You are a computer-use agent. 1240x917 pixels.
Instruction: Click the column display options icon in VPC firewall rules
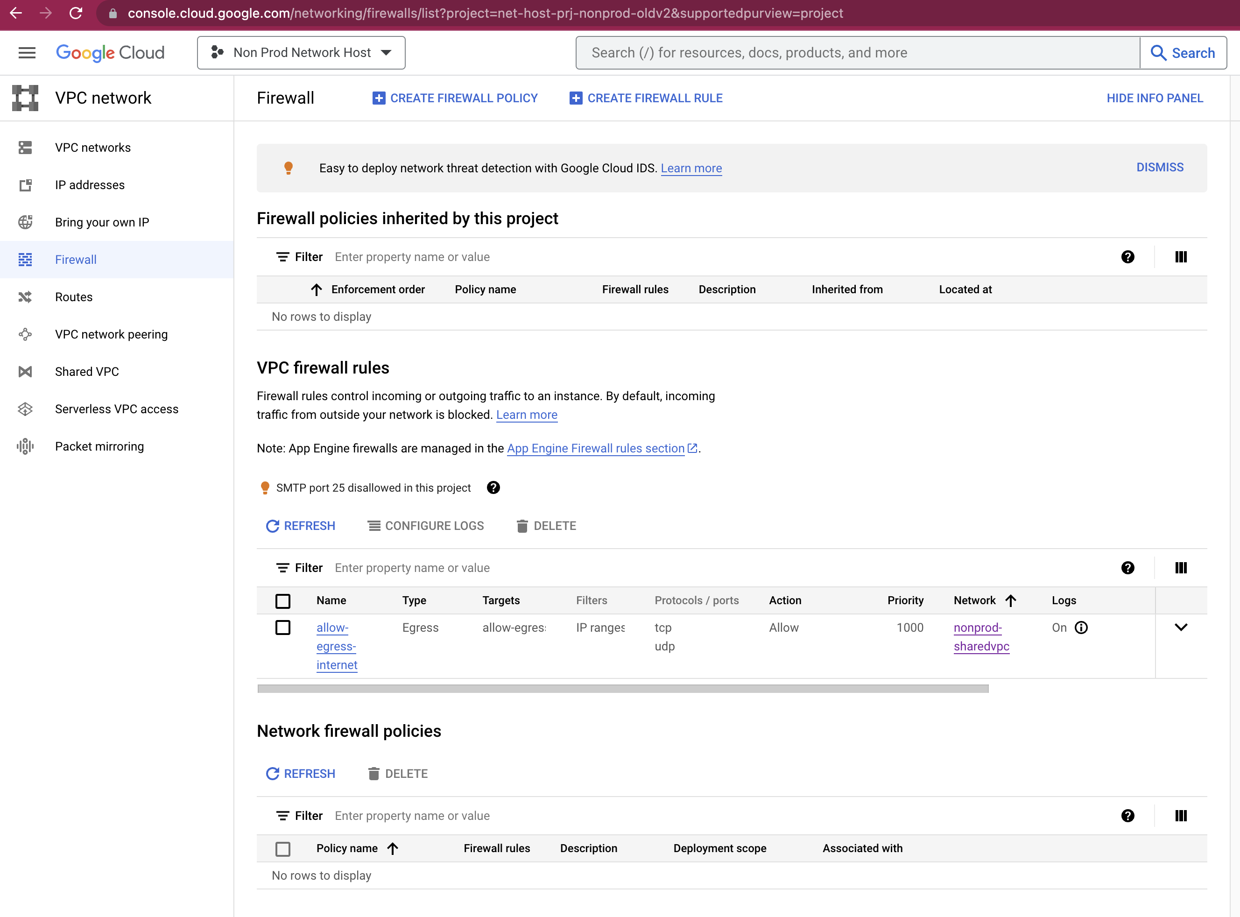[1181, 568]
